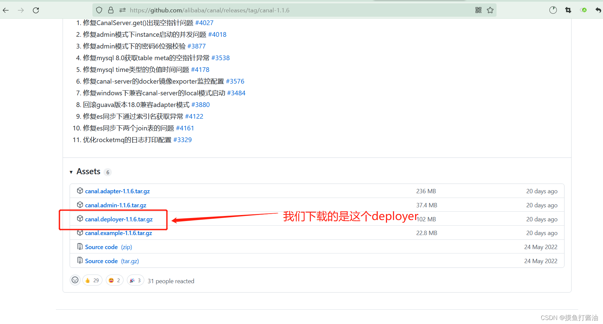Image resolution: width=603 pixels, height=324 pixels.
Task: Open the crop screenshot tool
Action: point(568,10)
